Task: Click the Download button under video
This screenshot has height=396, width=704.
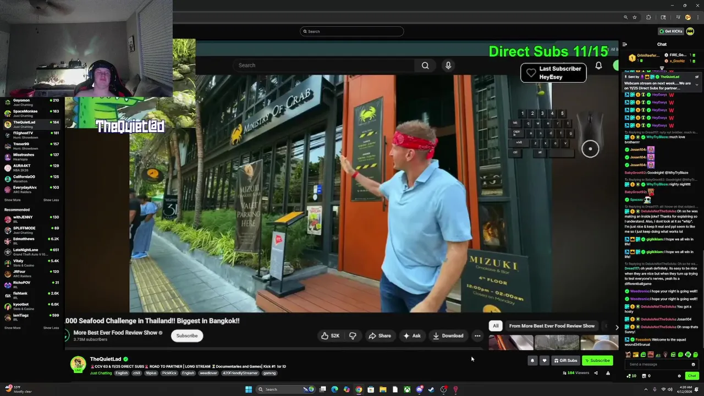Action: (x=448, y=335)
